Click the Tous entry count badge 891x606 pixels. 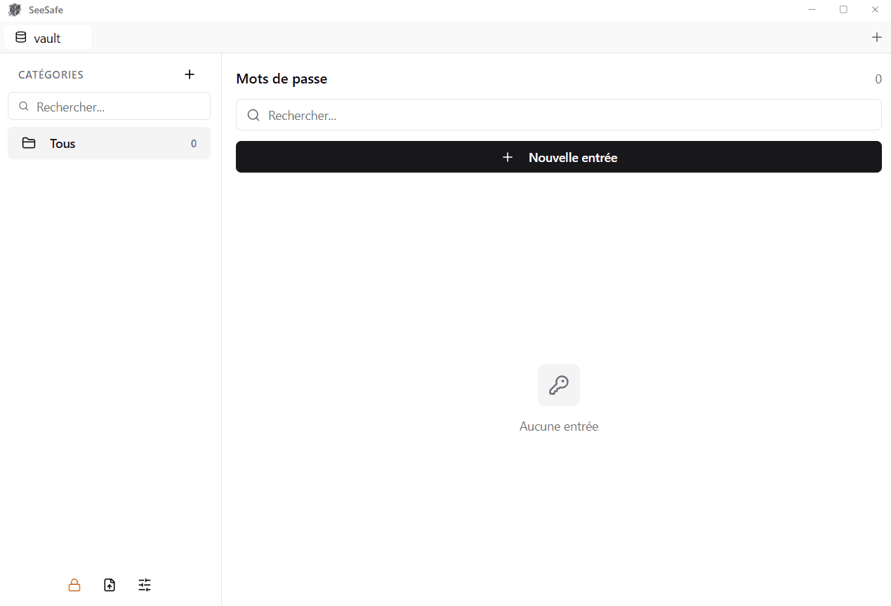(x=194, y=144)
